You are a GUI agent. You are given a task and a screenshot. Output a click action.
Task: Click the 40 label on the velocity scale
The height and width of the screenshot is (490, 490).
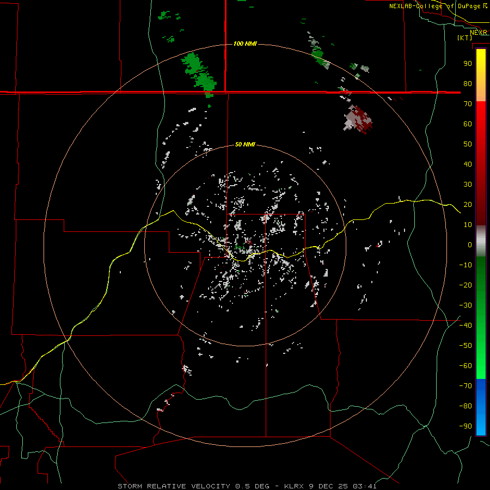(468, 164)
